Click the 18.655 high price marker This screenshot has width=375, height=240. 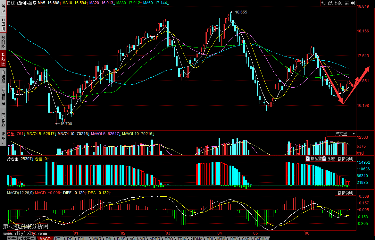[x=241, y=12]
